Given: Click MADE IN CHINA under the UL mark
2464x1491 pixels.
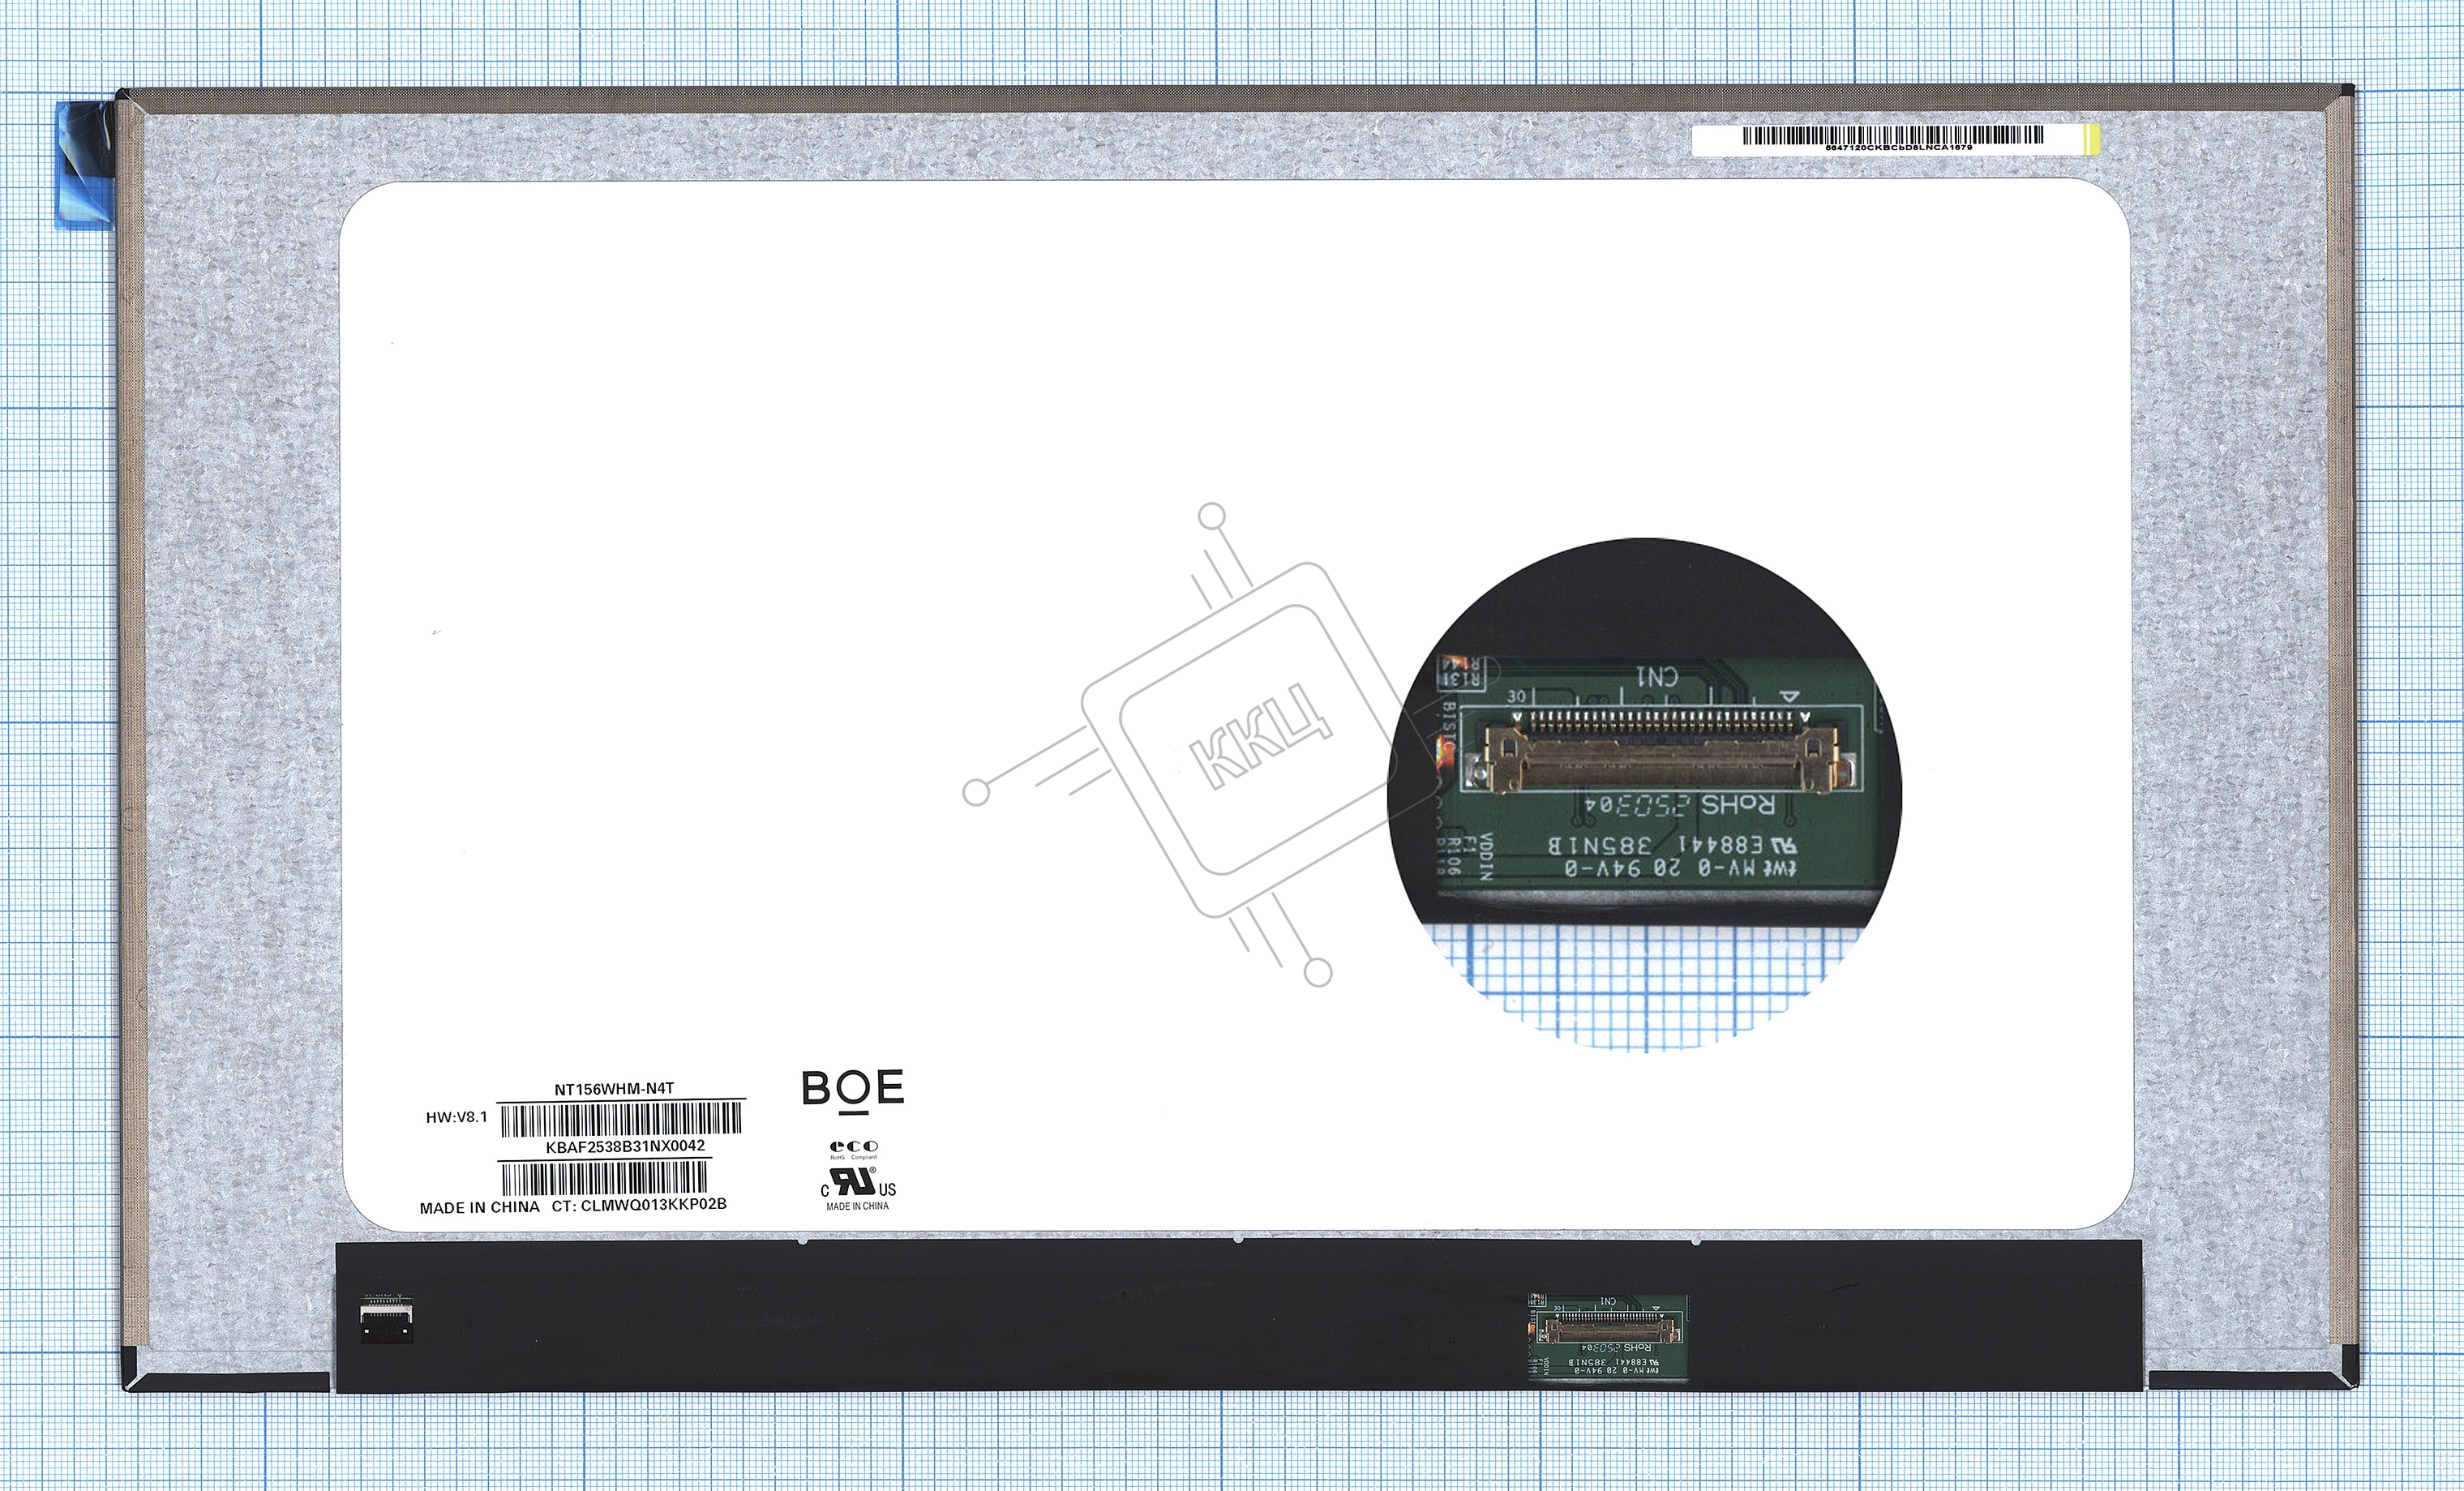Looking at the screenshot, I should [x=857, y=1206].
